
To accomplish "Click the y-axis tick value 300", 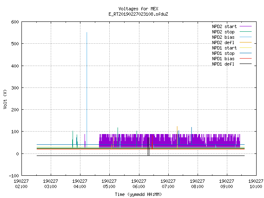I will pos(15,88).
